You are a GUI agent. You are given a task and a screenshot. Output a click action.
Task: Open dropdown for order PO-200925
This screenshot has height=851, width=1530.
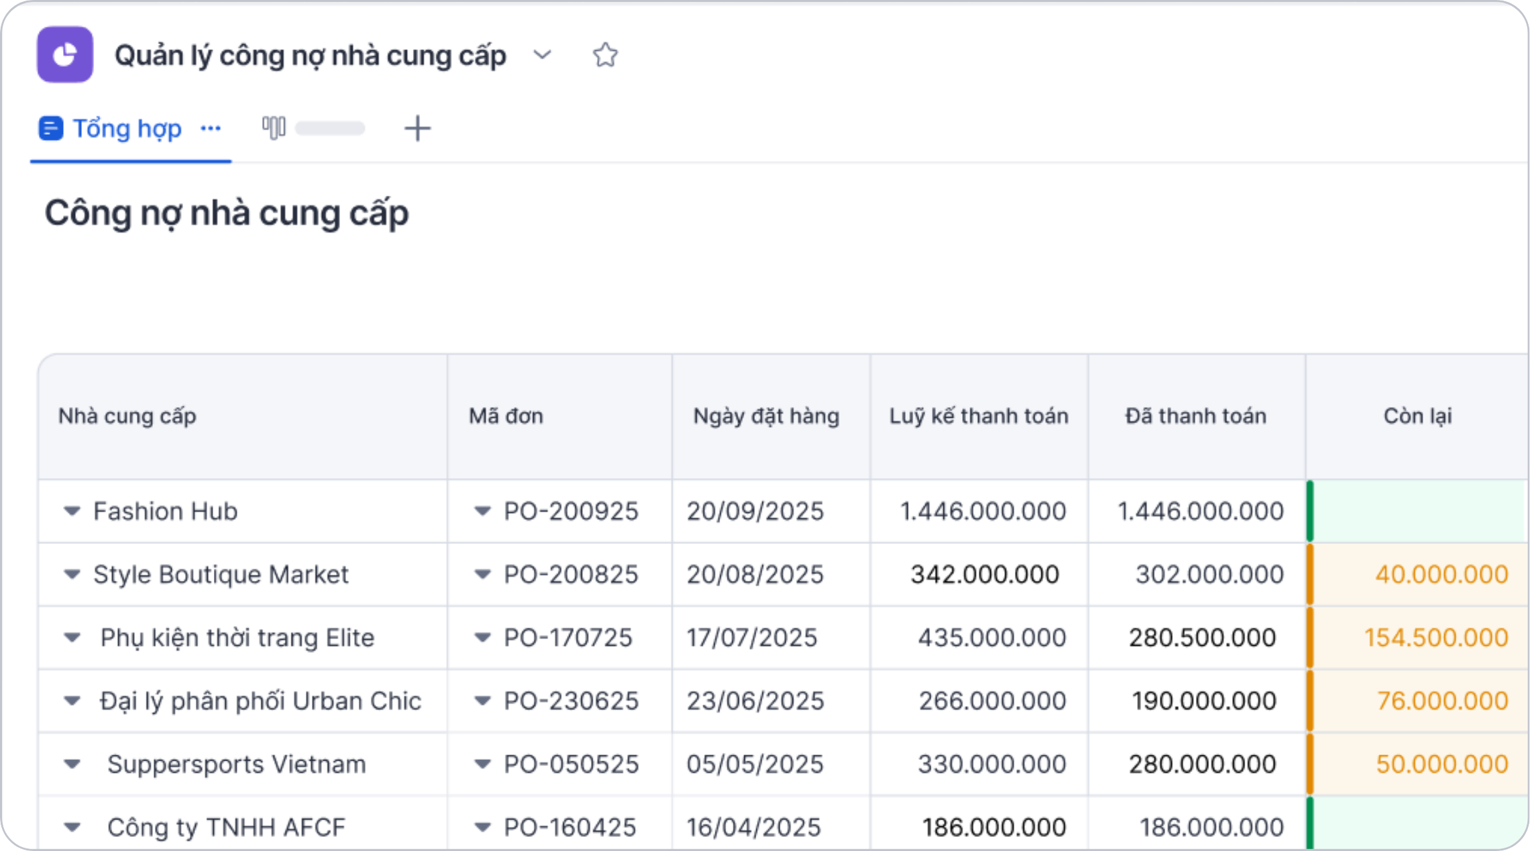click(482, 511)
